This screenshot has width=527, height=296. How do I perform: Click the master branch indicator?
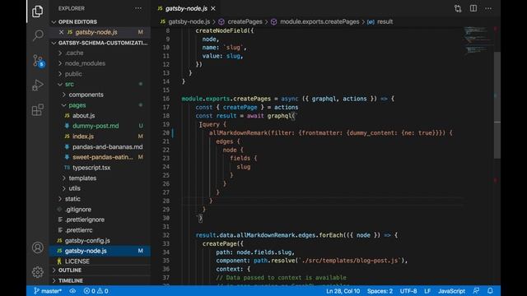48,291
